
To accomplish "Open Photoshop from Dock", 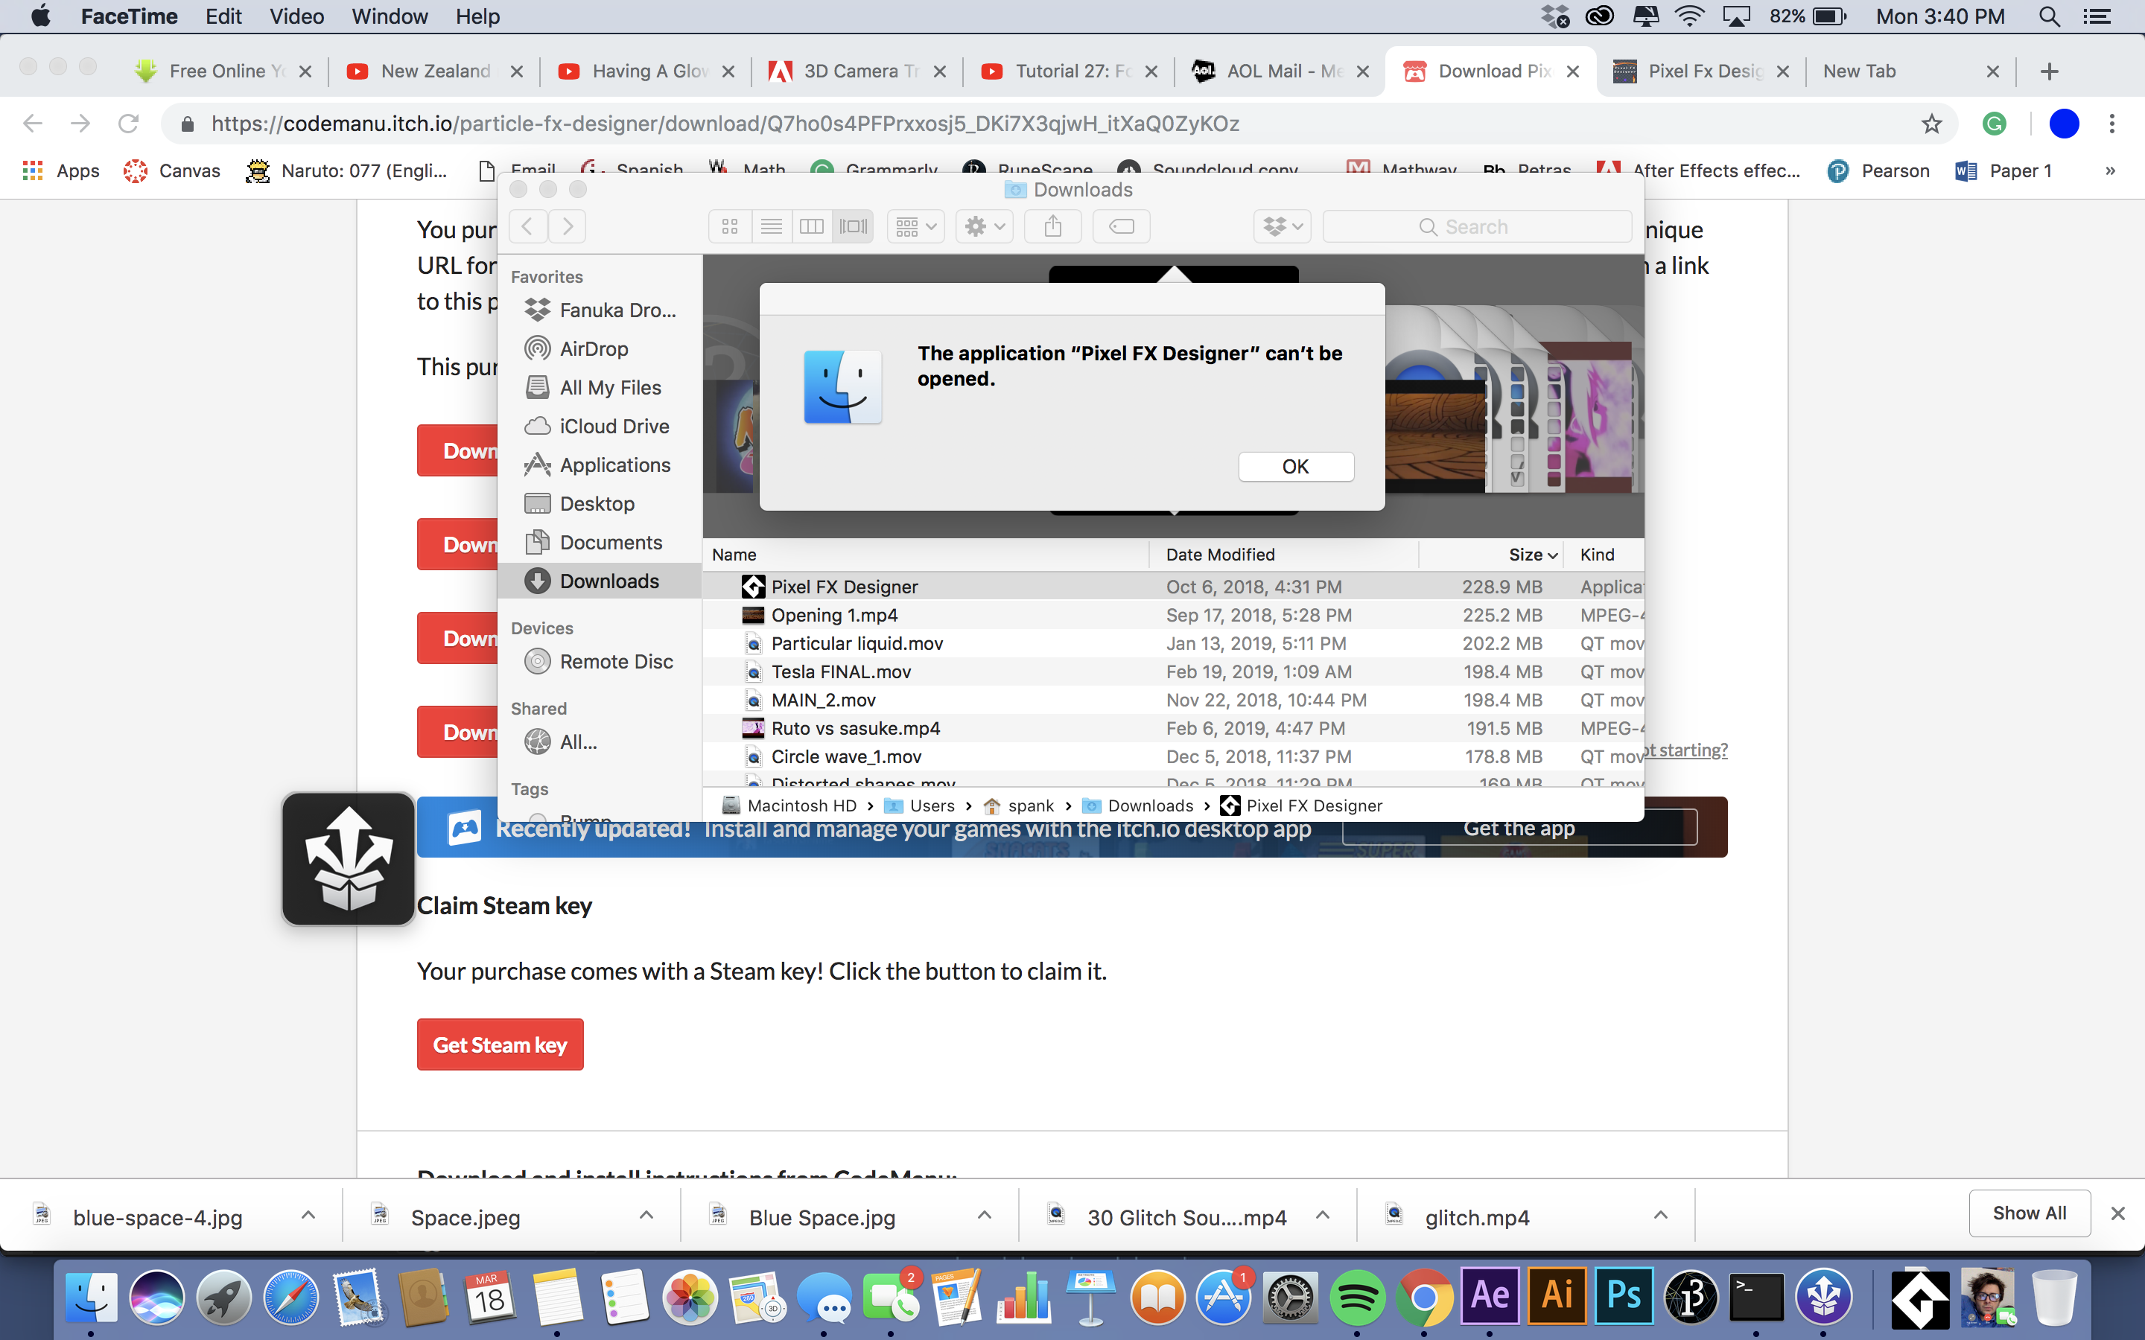I will 1624,1295.
